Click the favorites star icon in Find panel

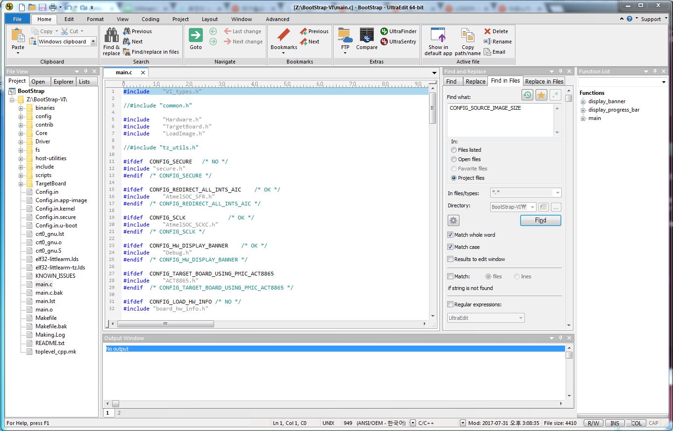point(541,95)
